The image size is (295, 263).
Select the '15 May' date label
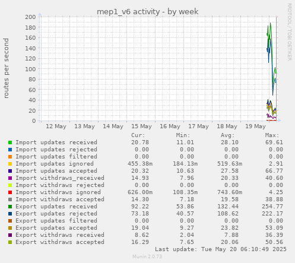pos(141,126)
